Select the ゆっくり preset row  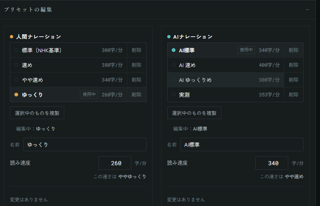tap(68, 94)
